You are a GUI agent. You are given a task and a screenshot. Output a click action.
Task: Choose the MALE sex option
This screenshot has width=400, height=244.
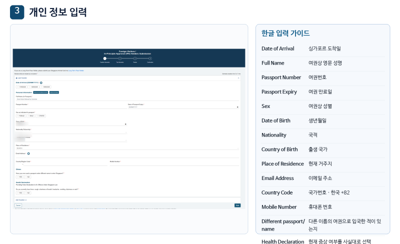(x=30, y=116)
